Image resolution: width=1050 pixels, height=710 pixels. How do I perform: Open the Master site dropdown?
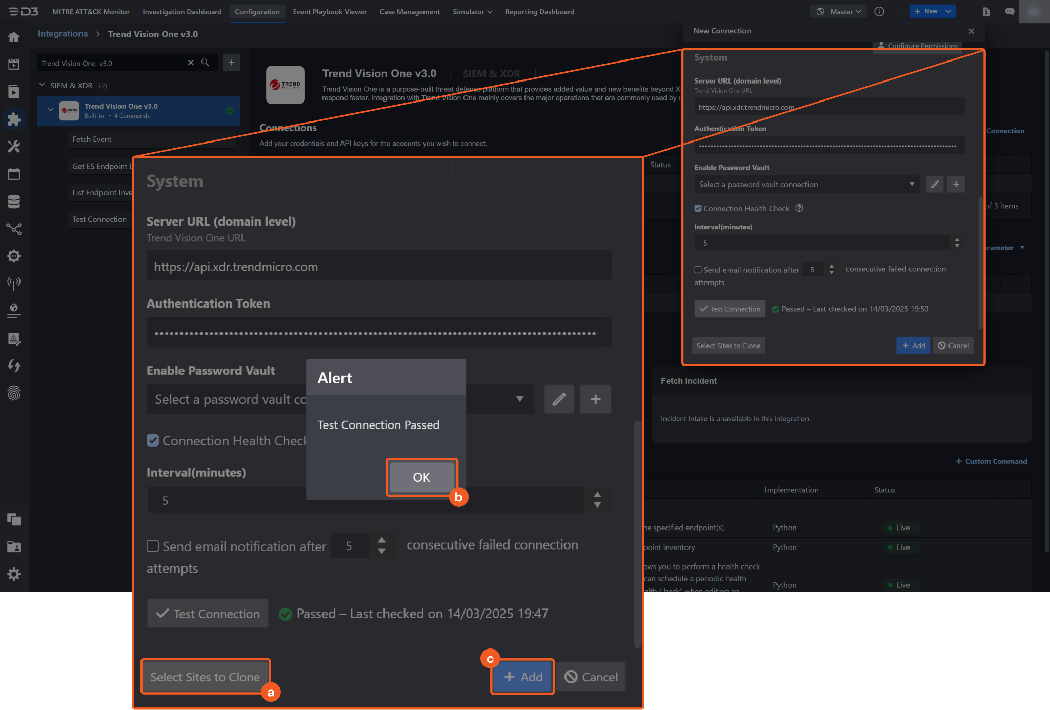coord(839,11)
